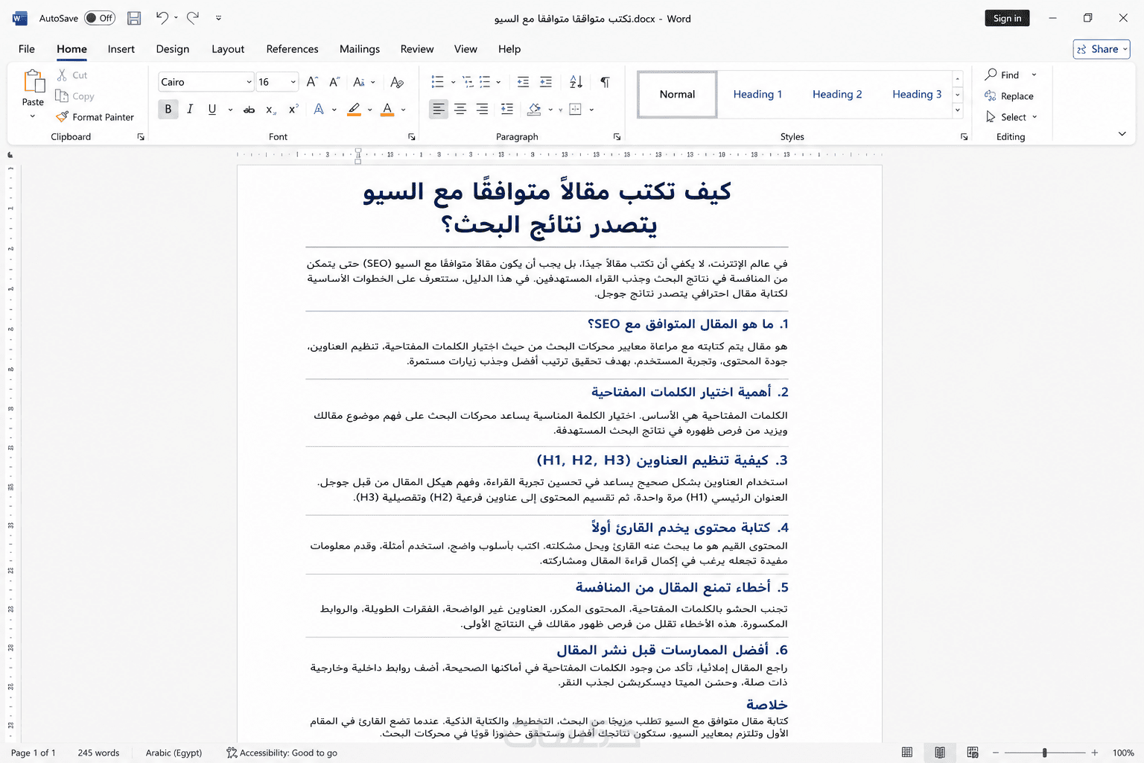
Task: Open the Review tab
Action: pyautogui.click(x=417, y=49)
